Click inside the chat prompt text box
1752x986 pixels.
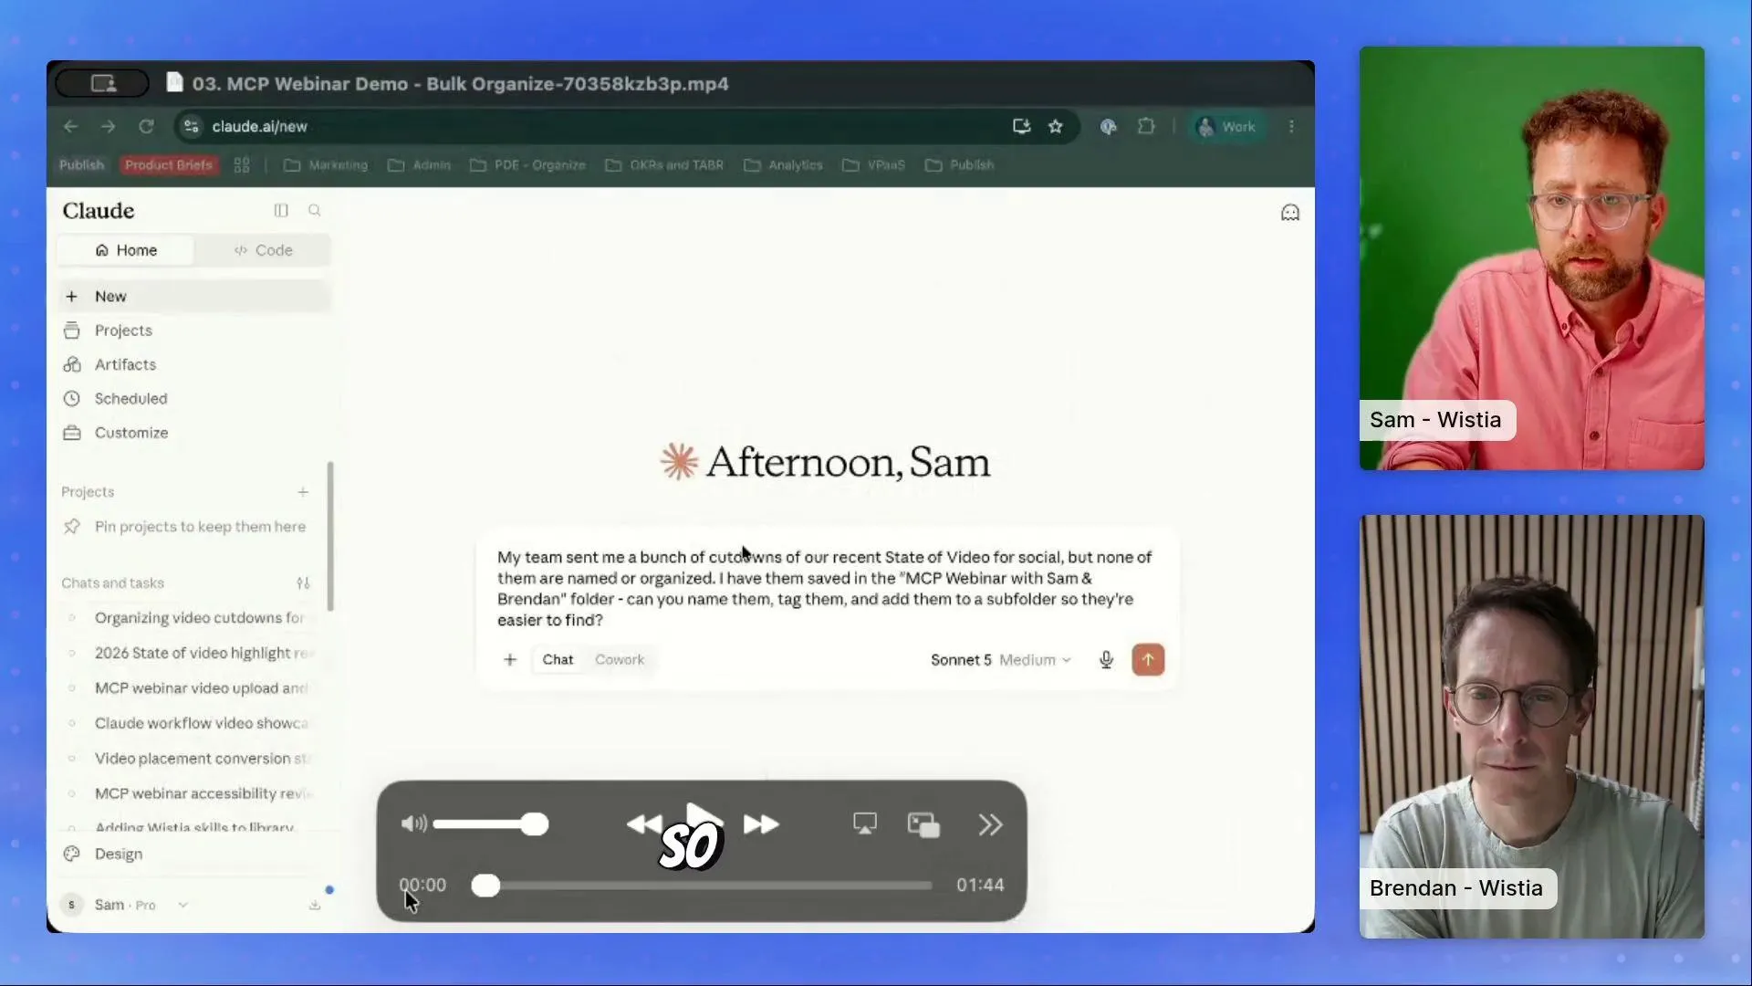pos(826,589)
